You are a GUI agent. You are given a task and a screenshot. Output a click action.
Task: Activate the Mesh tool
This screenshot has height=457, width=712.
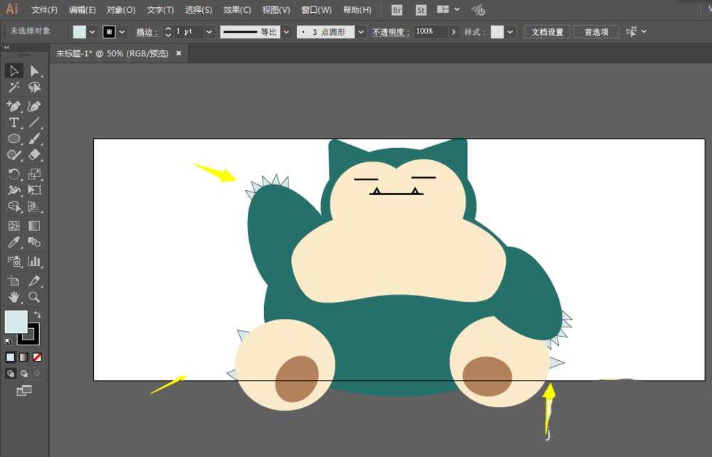click(14, 226)
